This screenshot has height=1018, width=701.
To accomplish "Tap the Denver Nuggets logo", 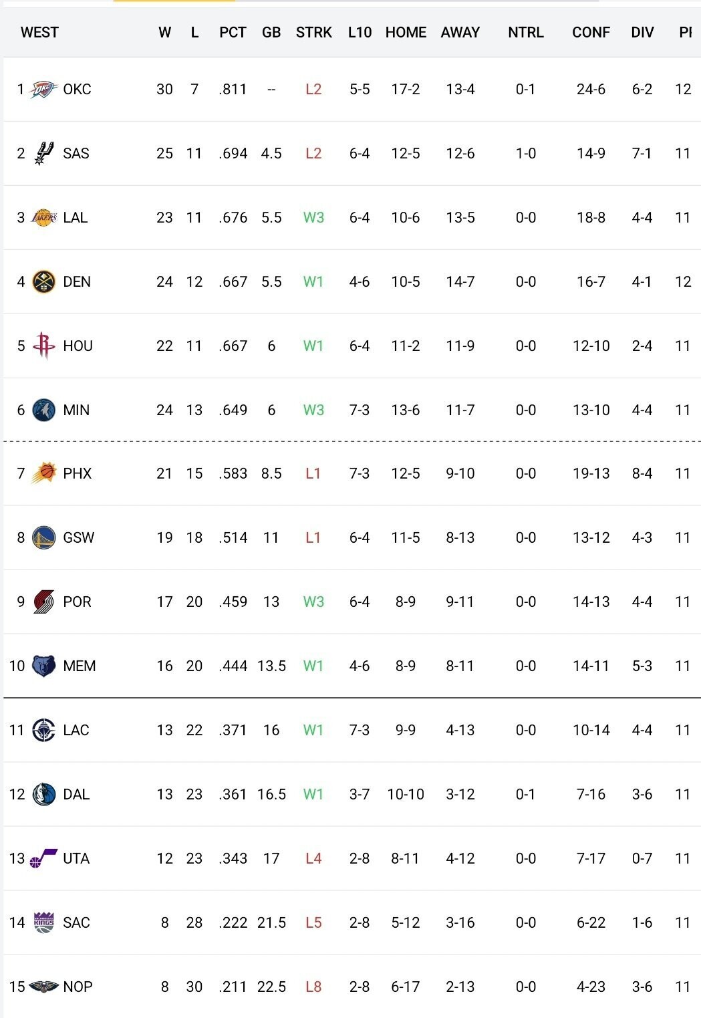I will [43, 281].
